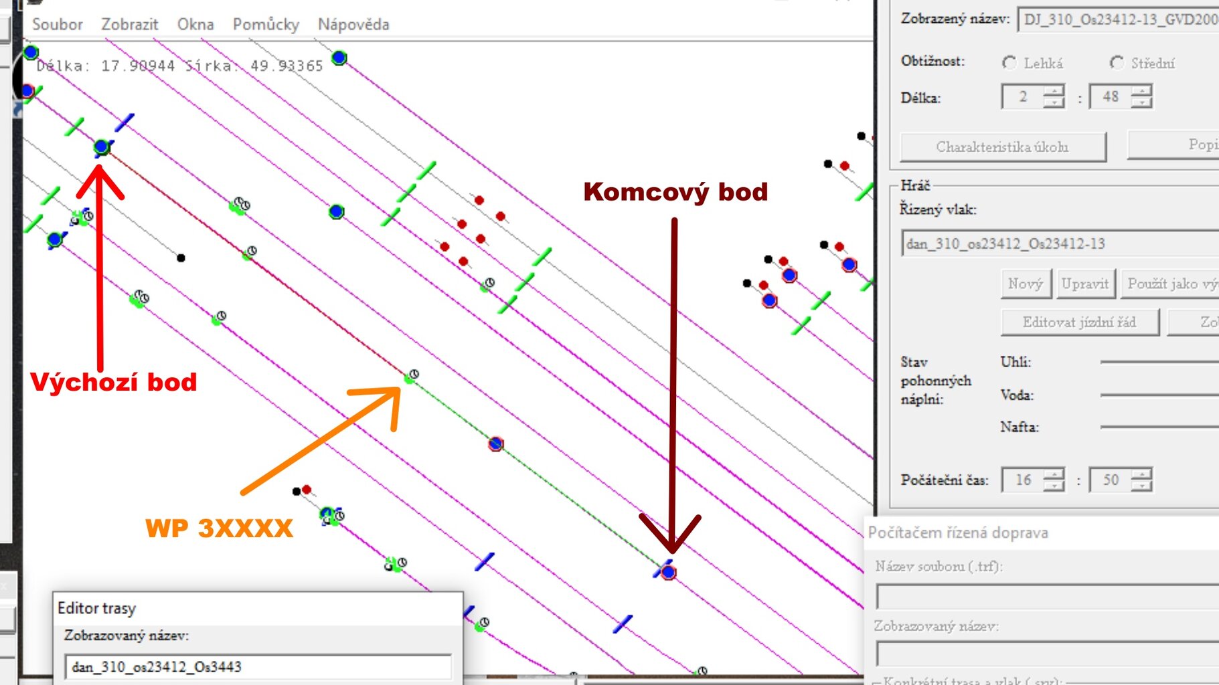
Task: Adjust the Uhlí fuel level slider
Action: 1159,362
